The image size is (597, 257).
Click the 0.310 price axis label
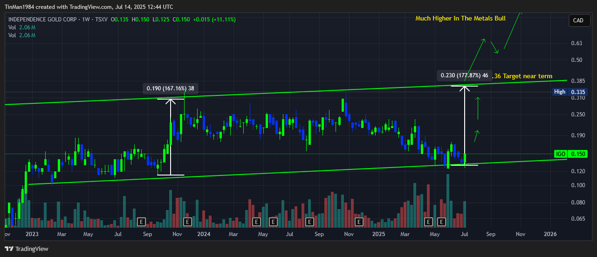578,98
